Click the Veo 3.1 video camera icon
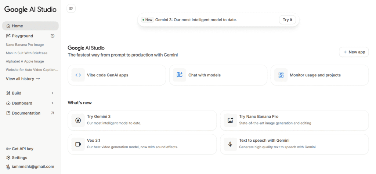The width and height of the screenshot is (376, 174). [x=78, y=144]
